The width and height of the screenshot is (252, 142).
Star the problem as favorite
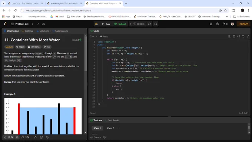35,137
